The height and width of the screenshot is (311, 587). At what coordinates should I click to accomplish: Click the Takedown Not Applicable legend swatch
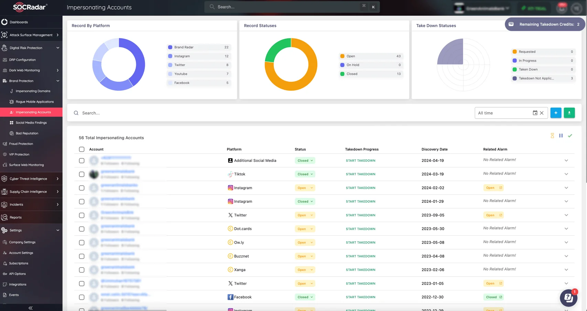click(515, 78)
